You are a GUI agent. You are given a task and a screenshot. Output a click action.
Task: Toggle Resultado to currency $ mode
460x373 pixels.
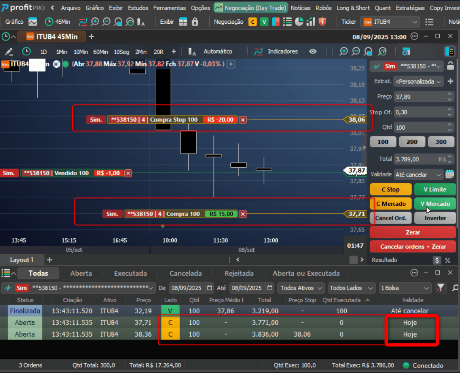(437, 260)
